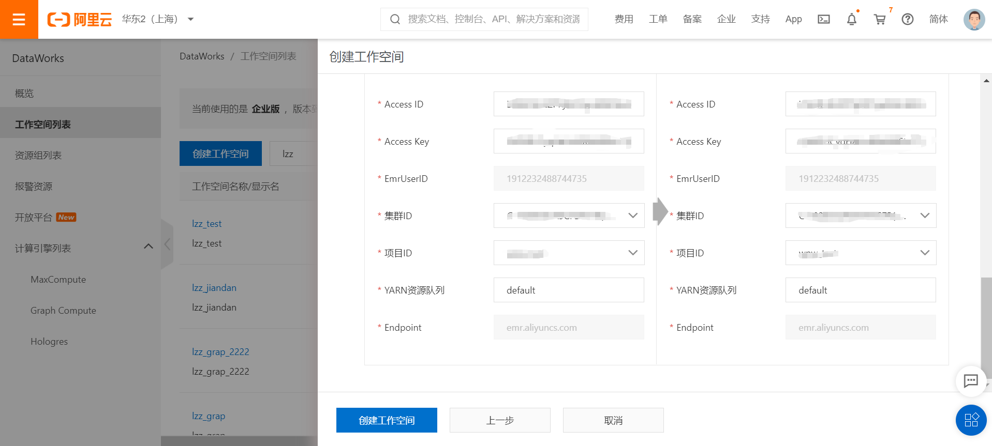Open lzz_jiandan workspace link
Screen dimensions: 992x446
pyautogui.click(x=214, y=288)
